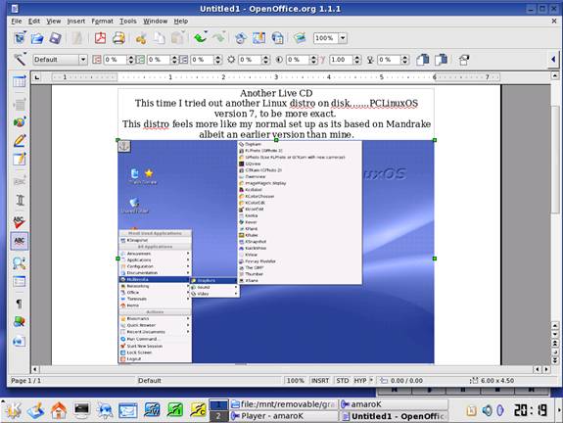Toggle Graphics On/Off sidebar icon
Screen dimensions: 563x423
click(20, 322)
